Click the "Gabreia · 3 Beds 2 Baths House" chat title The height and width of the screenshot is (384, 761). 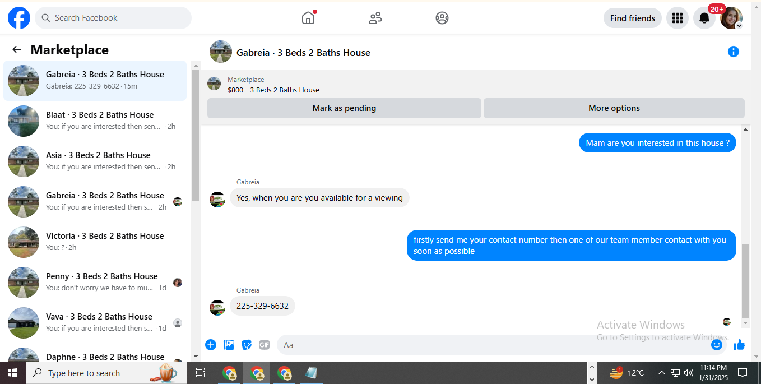(x=303, y=53)
